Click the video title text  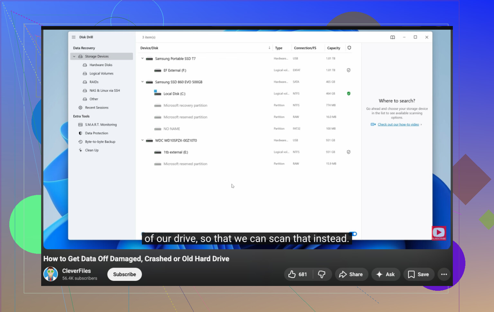coord(136,259)
